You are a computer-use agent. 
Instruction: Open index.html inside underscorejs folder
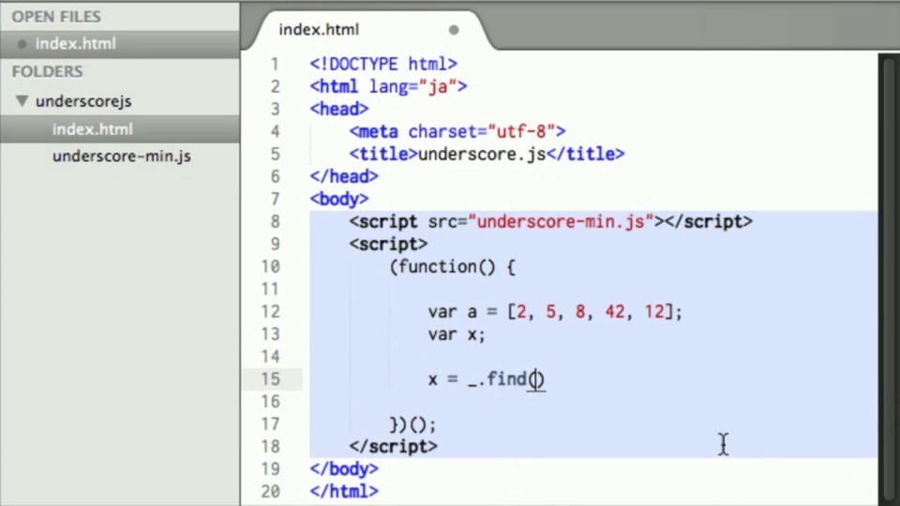tap(93, 129)
